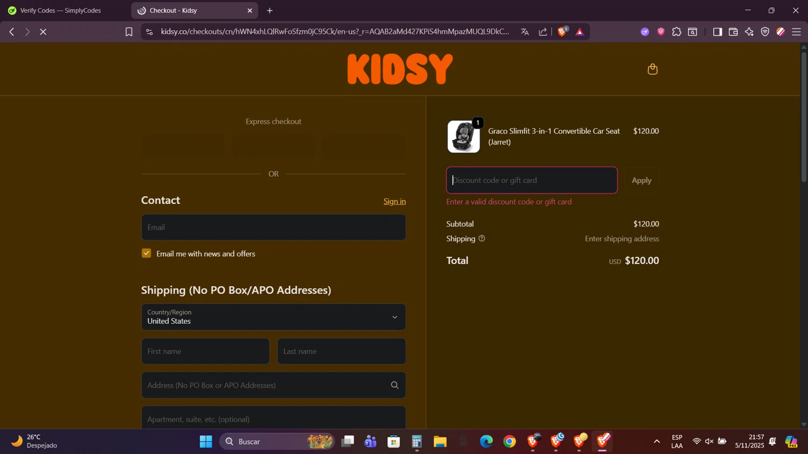This screenshot has width=808, height=454.
Task: Click the Last name field
Action: point(342,351)
